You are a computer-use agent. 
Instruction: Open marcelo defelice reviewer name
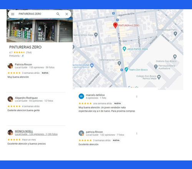pyautogui.click(x=95, y=95)
